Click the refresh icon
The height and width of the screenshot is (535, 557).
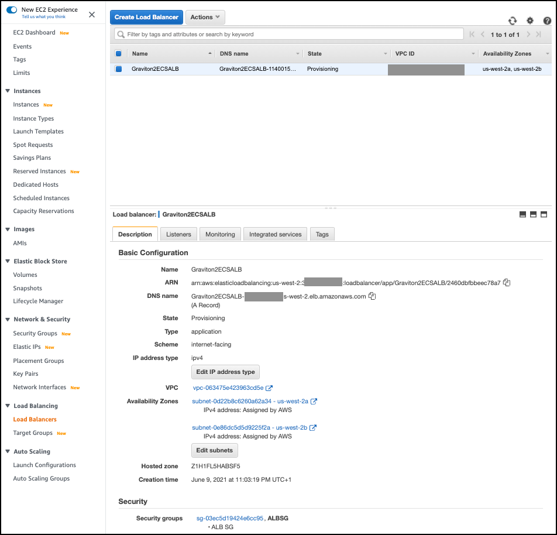pyautogui.click(x=513, y=20)
